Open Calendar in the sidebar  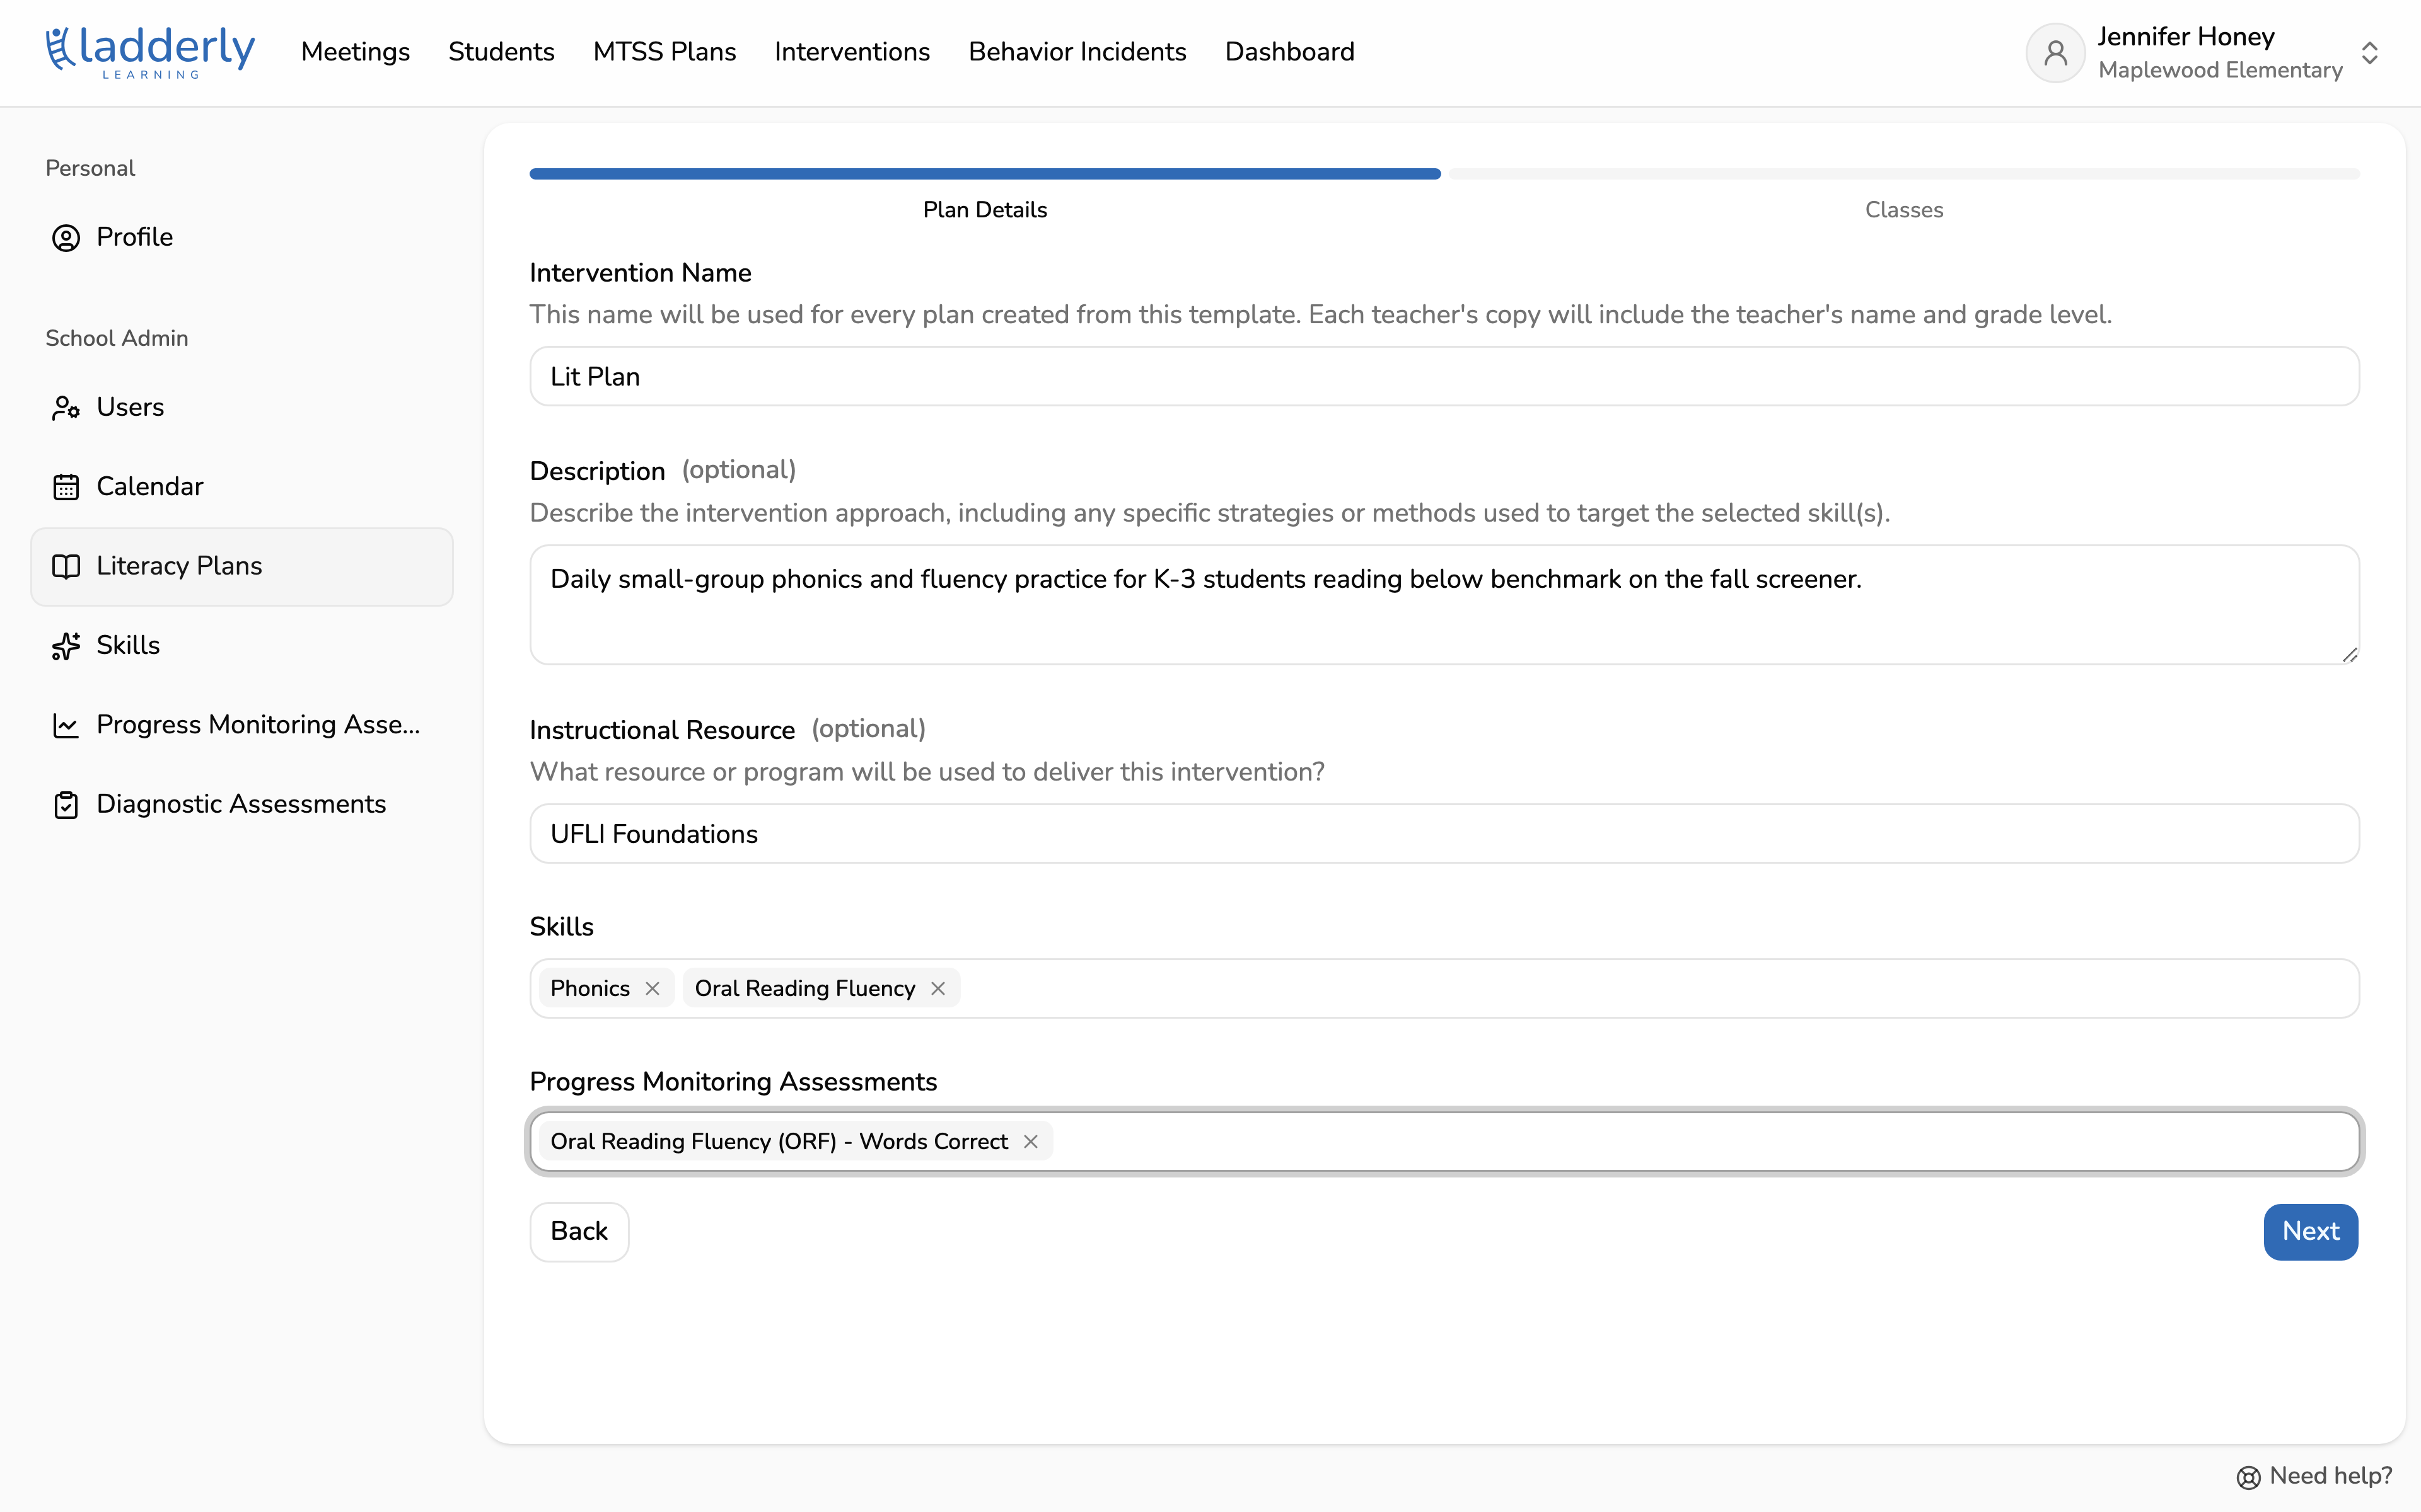point(241,487)
